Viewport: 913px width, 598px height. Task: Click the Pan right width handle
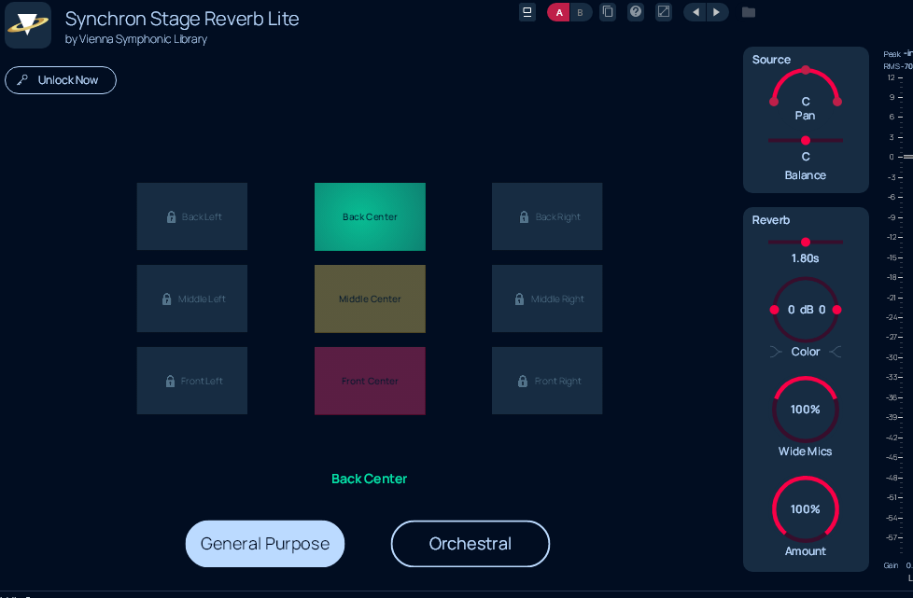[x=837, y=102]
